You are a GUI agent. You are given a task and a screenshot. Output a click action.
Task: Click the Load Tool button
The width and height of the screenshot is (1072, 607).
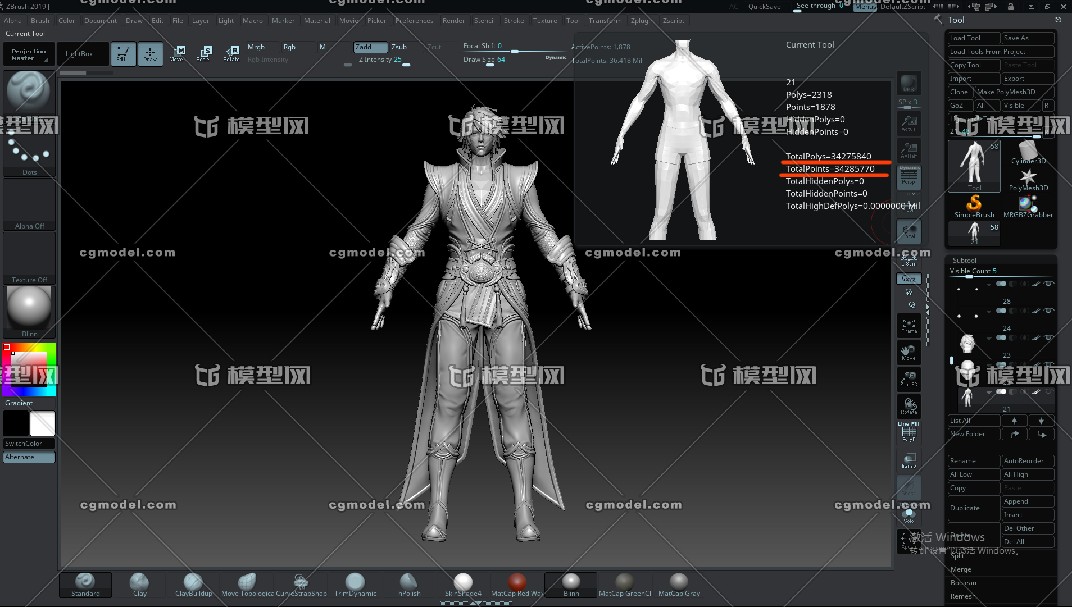[x=974, y=38]
